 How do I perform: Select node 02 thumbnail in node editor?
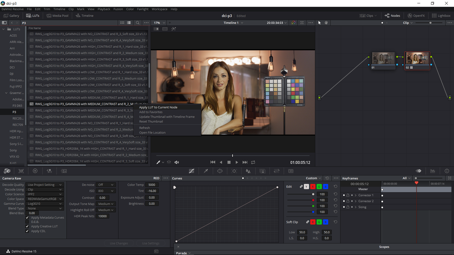pos(417,59)
